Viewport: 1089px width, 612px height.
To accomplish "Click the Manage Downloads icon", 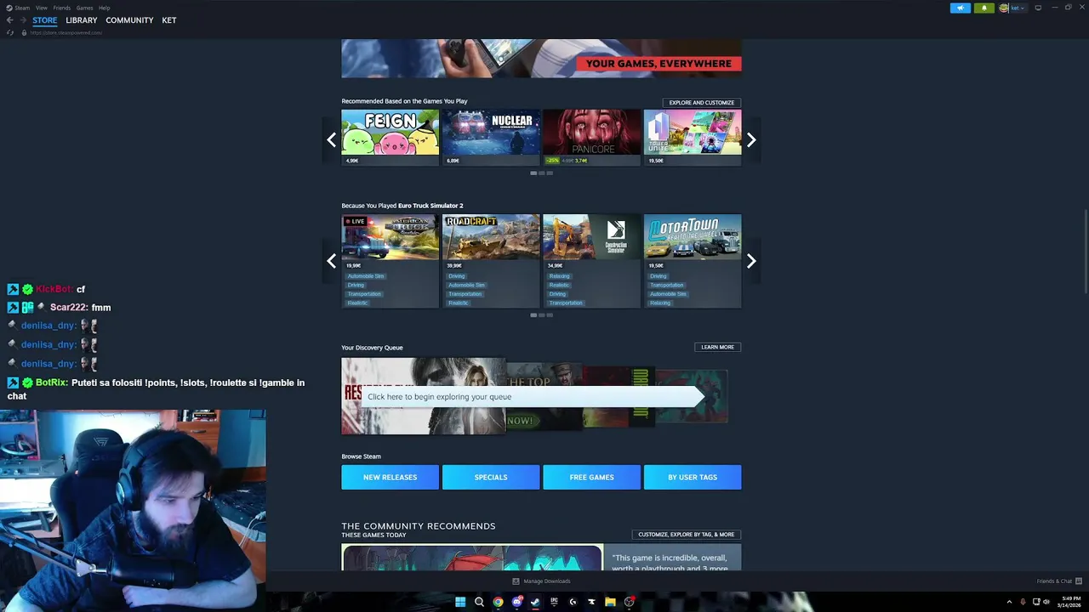I will tap(516, 581).
